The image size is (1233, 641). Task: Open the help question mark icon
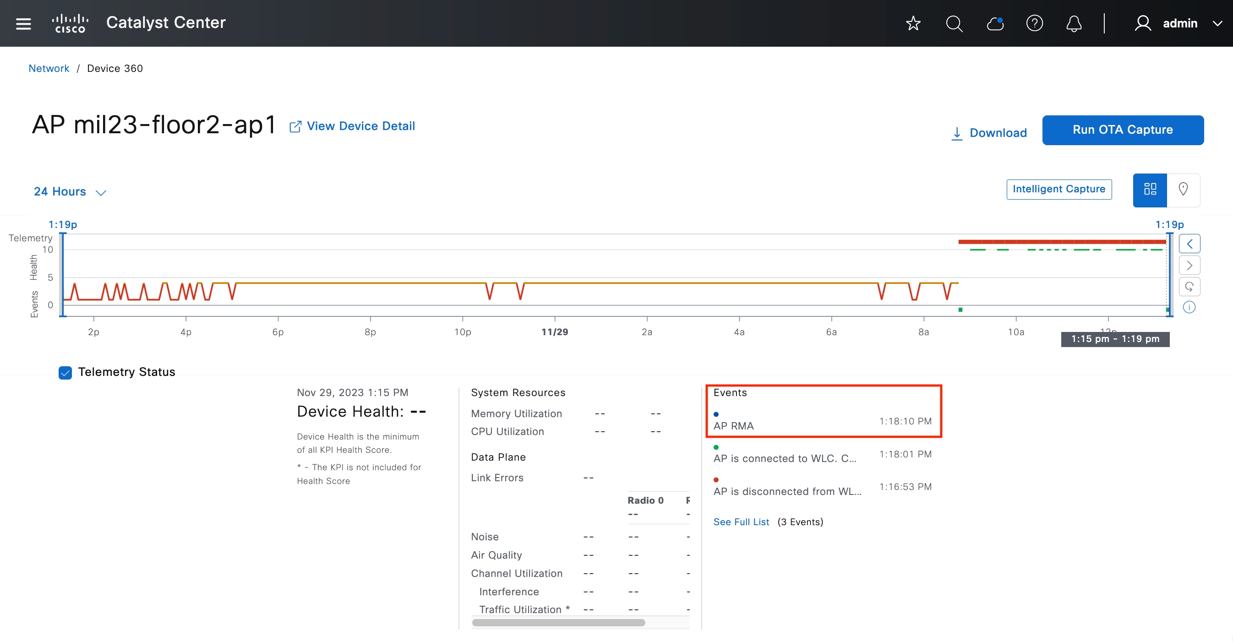[x=1034, y=23]
